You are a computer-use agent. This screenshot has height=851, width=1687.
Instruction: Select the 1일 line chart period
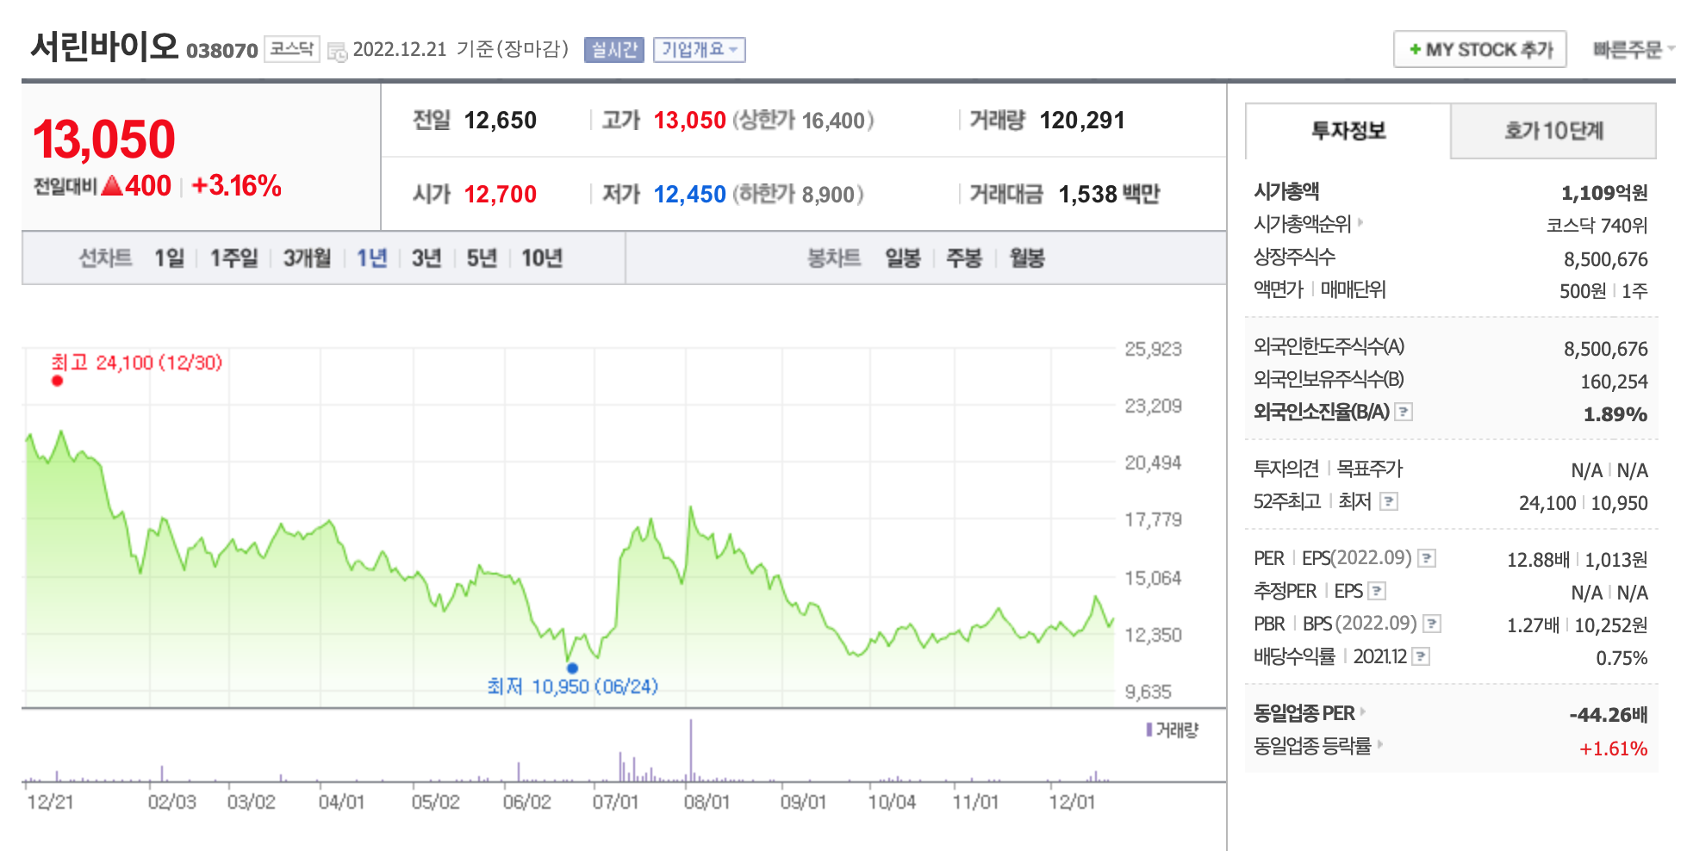169,258
